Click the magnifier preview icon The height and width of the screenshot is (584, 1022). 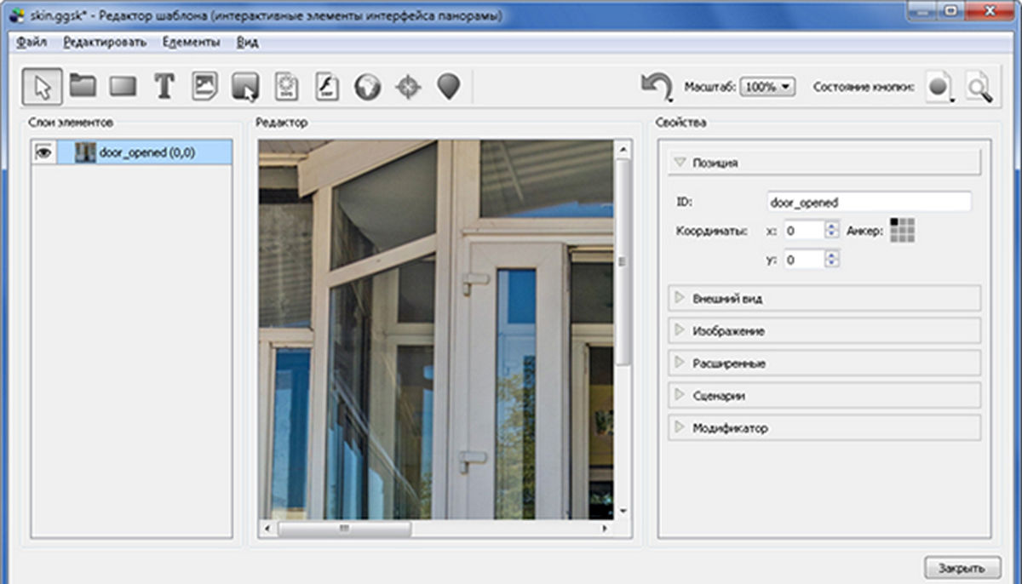tap(979, 87)
